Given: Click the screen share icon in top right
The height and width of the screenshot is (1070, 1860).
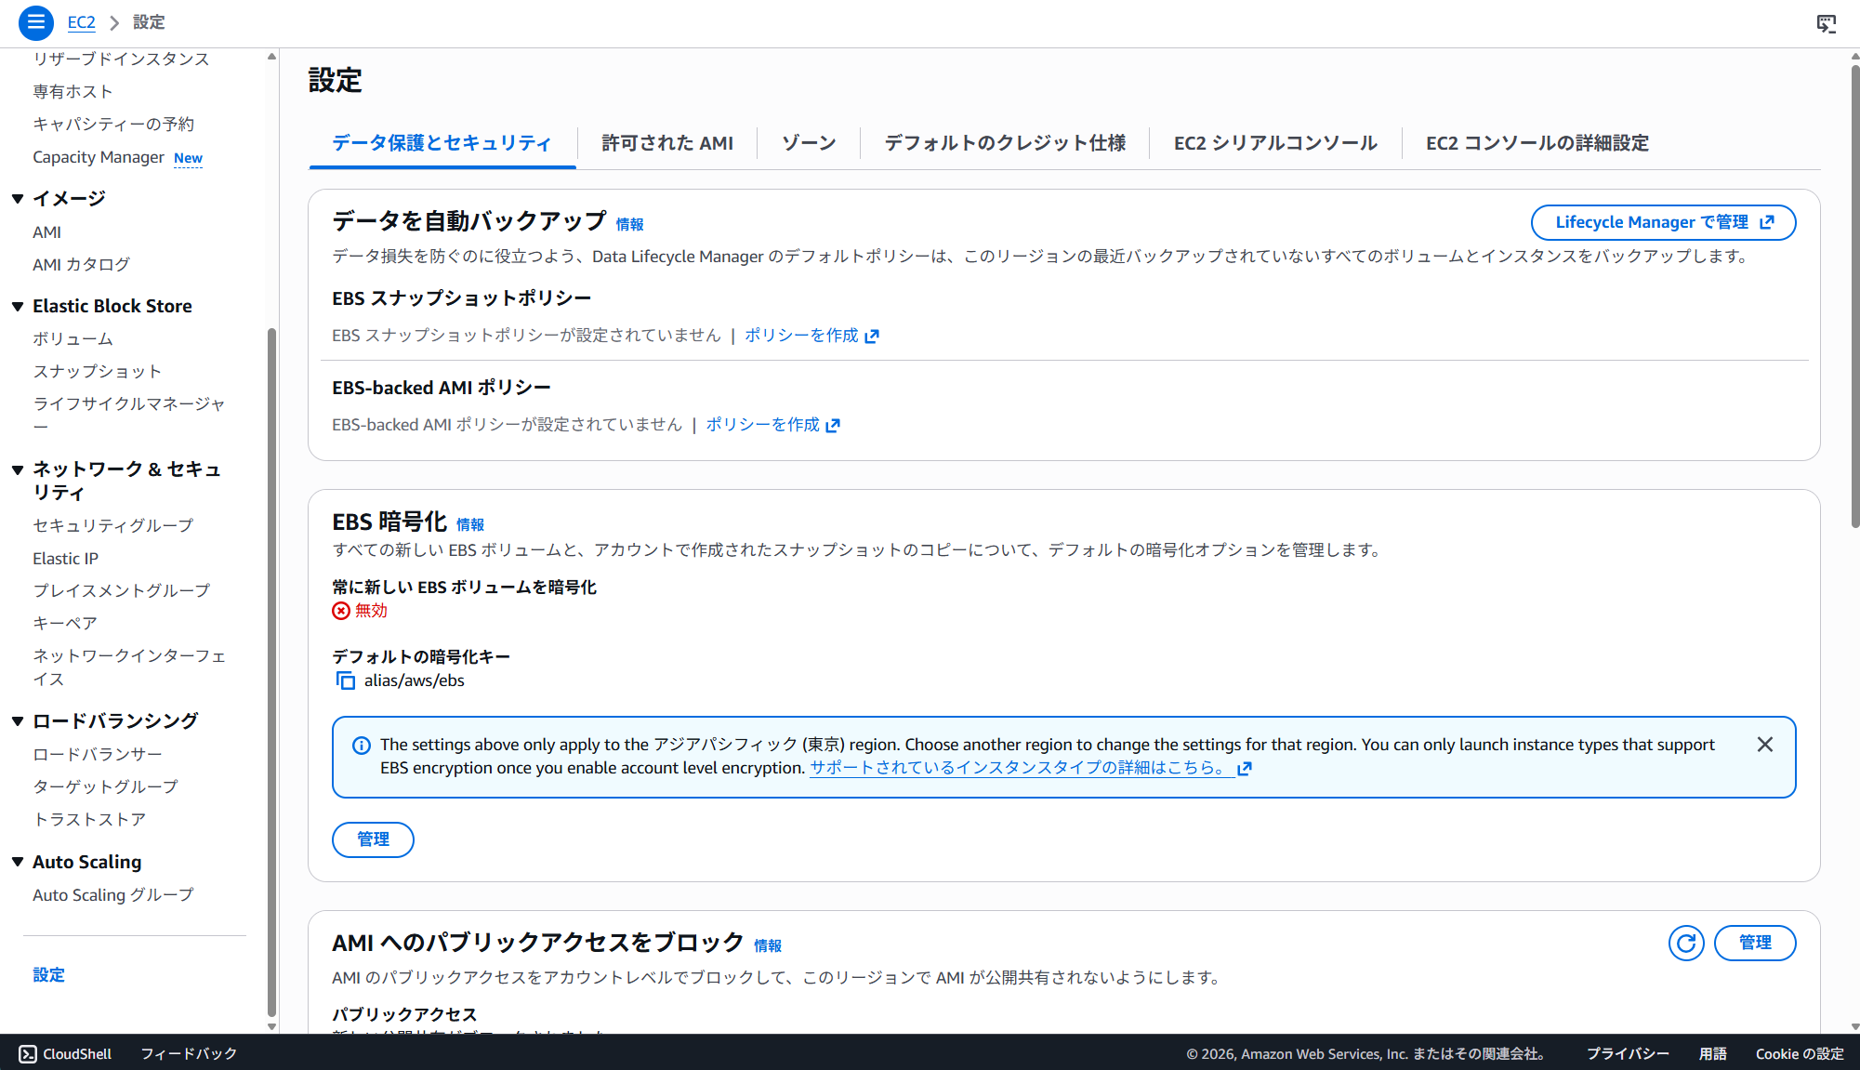Looking at the screenshot, I should coord(1826,23).
